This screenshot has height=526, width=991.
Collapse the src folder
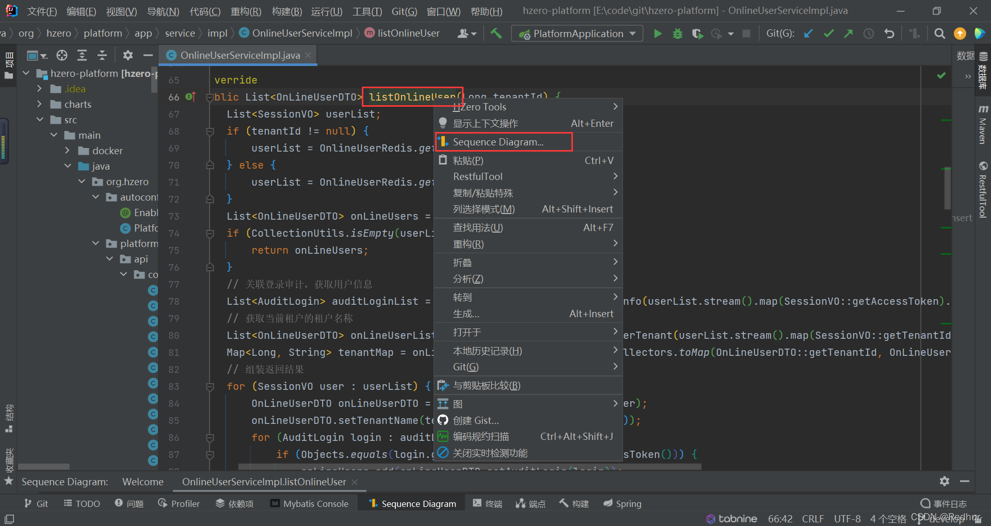coord(40,120)
